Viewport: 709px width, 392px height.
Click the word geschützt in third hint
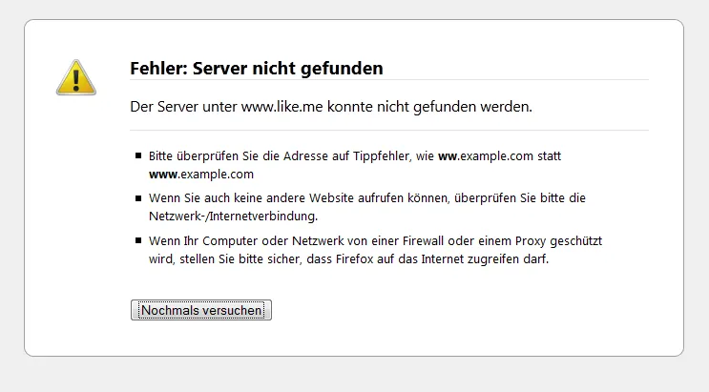576,241
